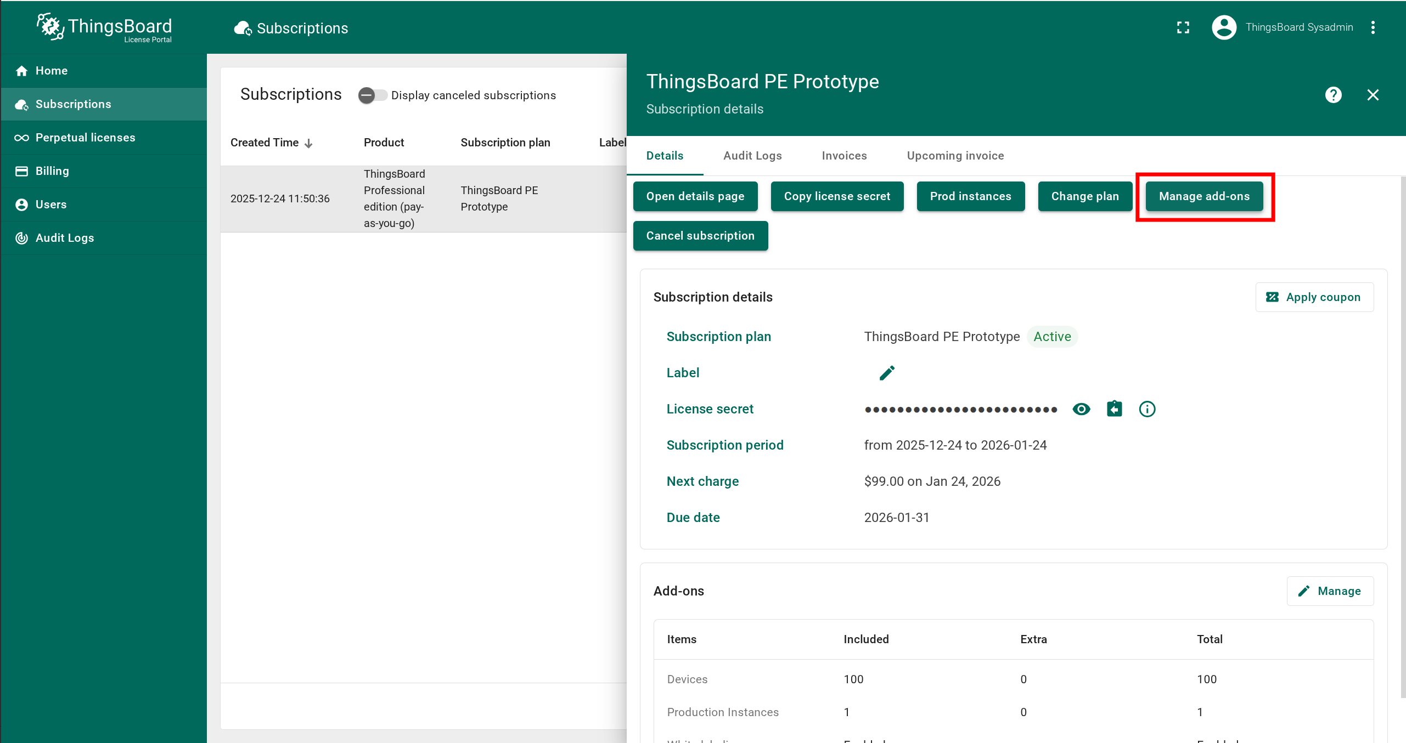Click the ThingsBoard logo
Viewport: 1406px width, 743px height.
pos(104,27)
